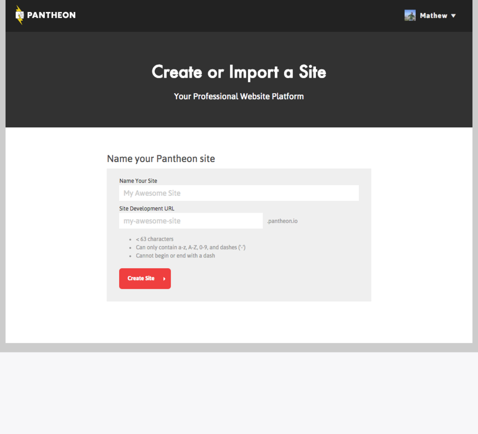
Task: Click Mathew's profile avatar thumbnail
Action: pos(410,15)
